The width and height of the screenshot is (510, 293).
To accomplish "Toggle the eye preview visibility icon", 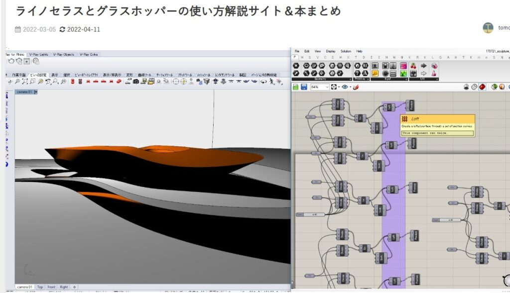I will click(345, 87).
